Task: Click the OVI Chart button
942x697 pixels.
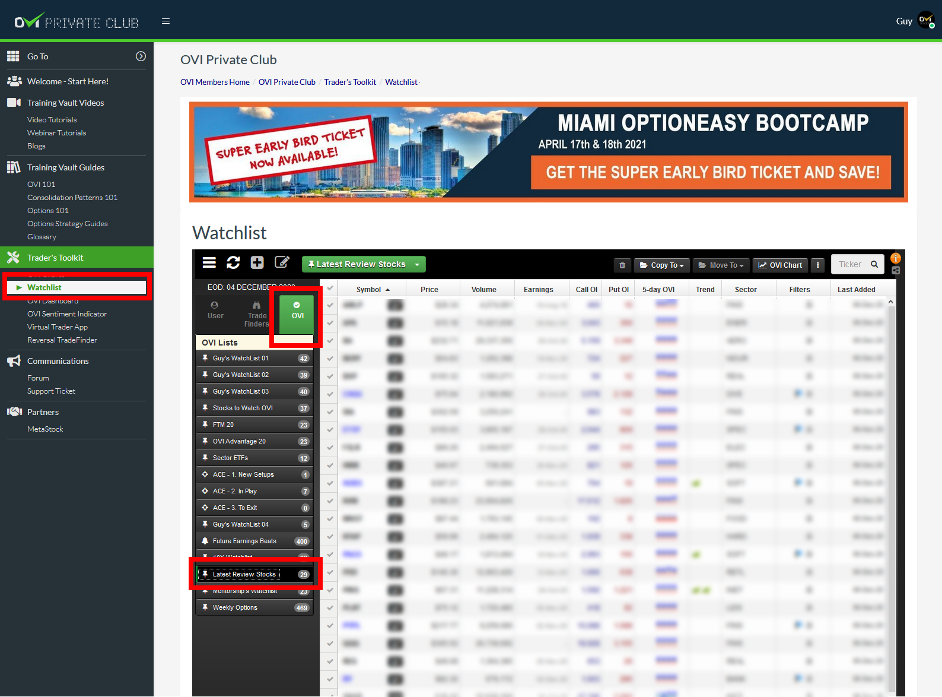Action: click(x=780, y=265)
